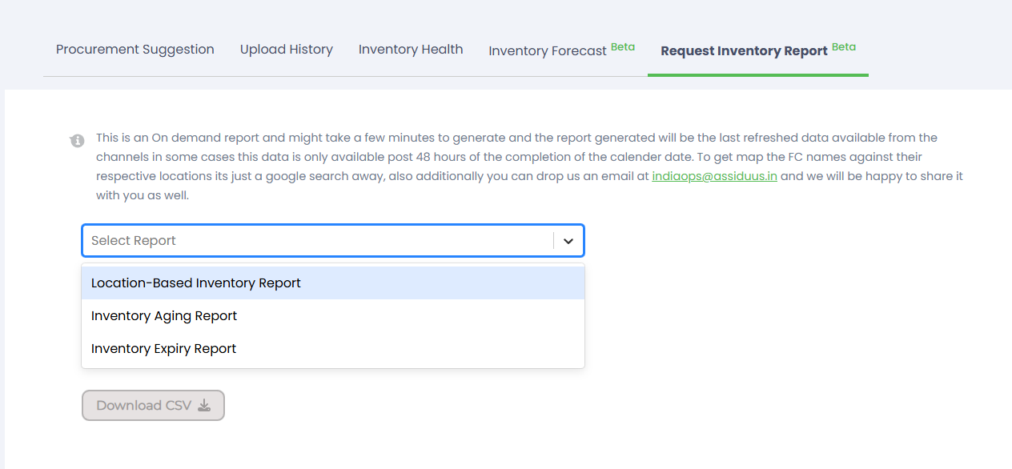The width and height of the screenshot is (1012, 469).
Task: Click Beta badge next to Inventory Forecast
Action: [623, 46]
